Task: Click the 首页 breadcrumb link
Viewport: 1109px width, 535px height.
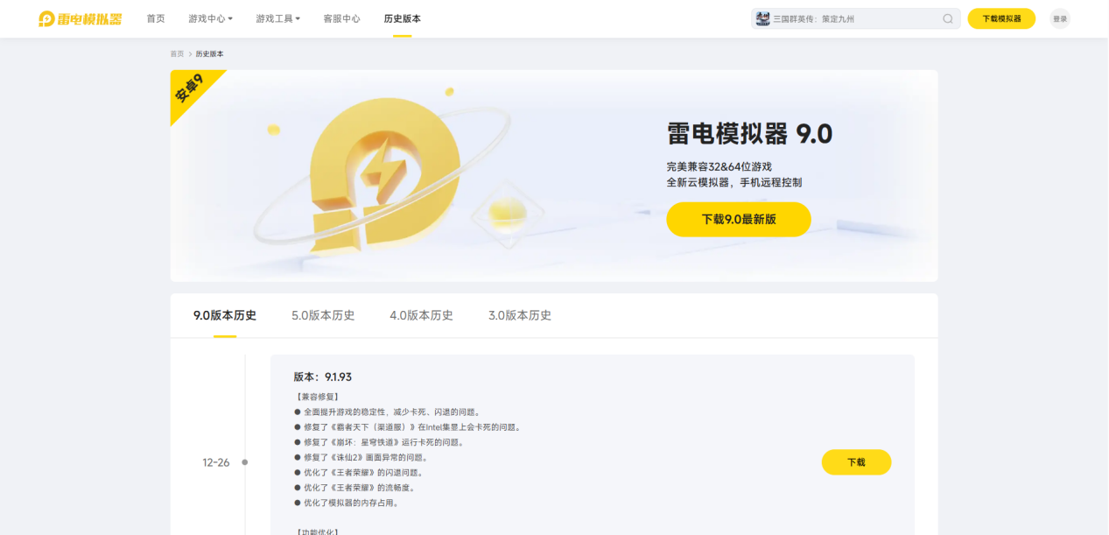Action: [177, 54]
